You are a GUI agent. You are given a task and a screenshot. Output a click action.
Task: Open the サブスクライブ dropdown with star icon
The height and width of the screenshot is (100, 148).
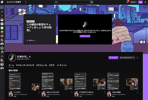pos(127,57)
